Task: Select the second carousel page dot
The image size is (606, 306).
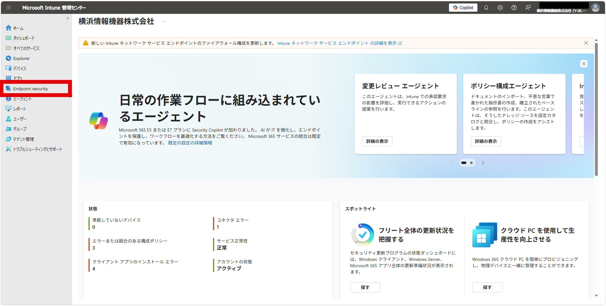Action: pyautogui.click(x=471, y=163)
